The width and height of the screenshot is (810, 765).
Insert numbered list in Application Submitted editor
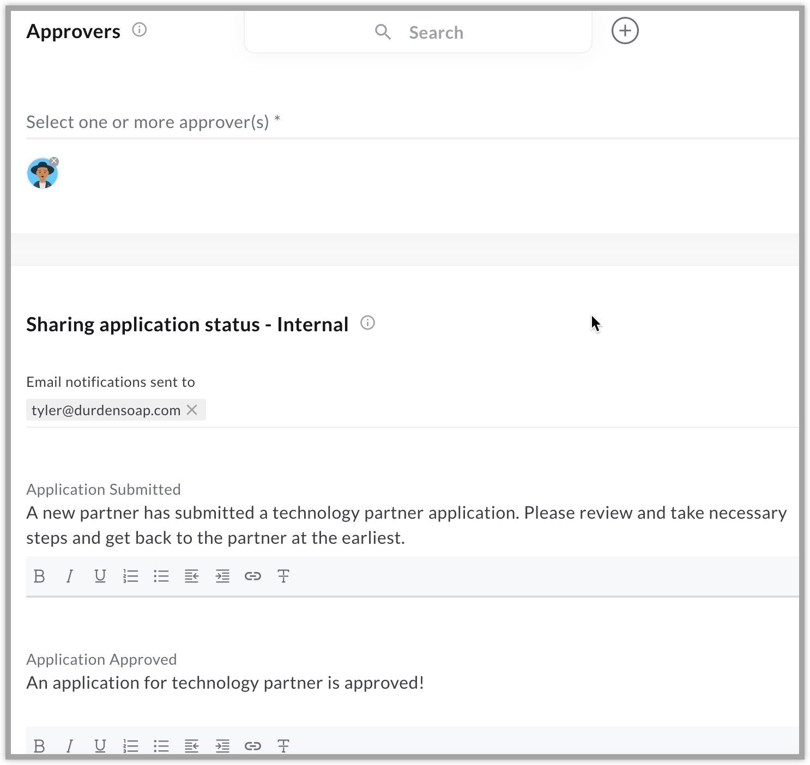tap(131, 576)
